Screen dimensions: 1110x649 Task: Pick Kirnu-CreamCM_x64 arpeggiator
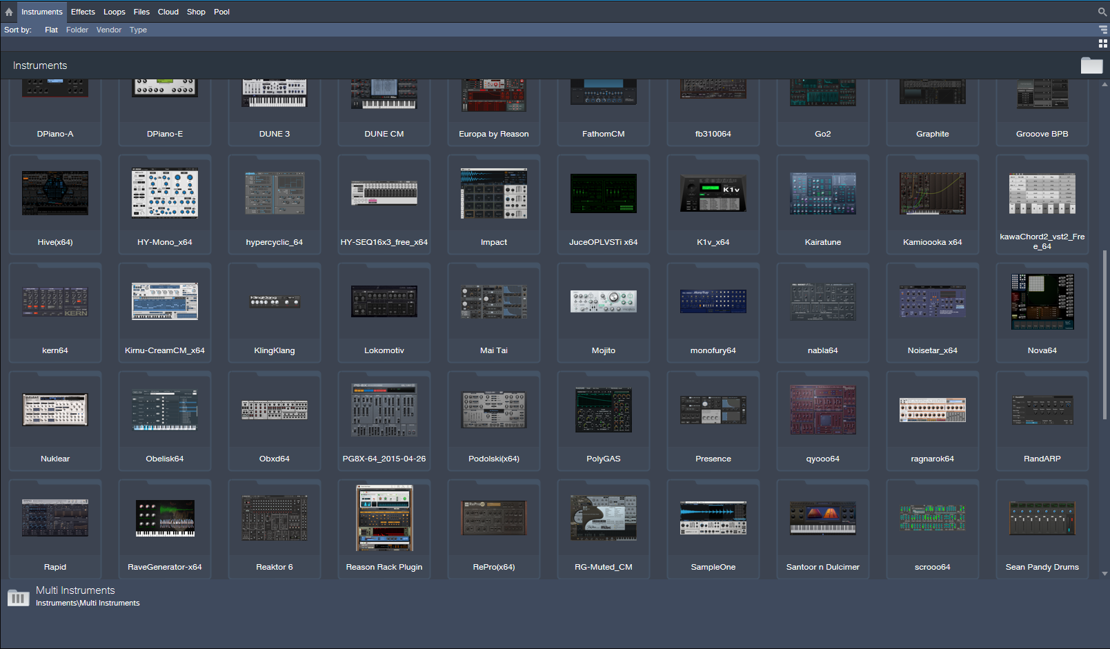pos(165,313)
